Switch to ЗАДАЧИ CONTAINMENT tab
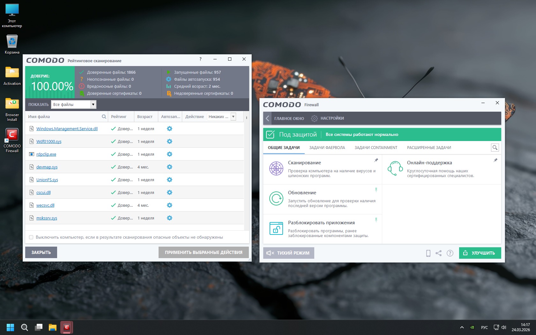This screenshot has width=536, height=335. click(x=376, y=148)
